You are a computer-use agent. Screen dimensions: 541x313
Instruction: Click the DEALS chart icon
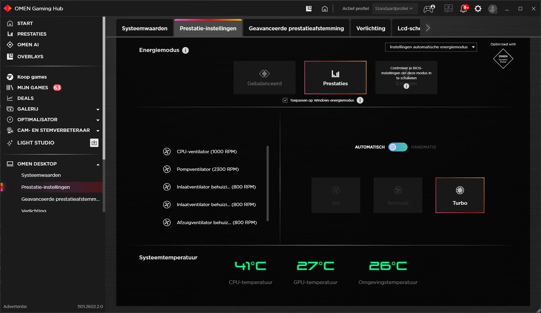click(10, 98)
